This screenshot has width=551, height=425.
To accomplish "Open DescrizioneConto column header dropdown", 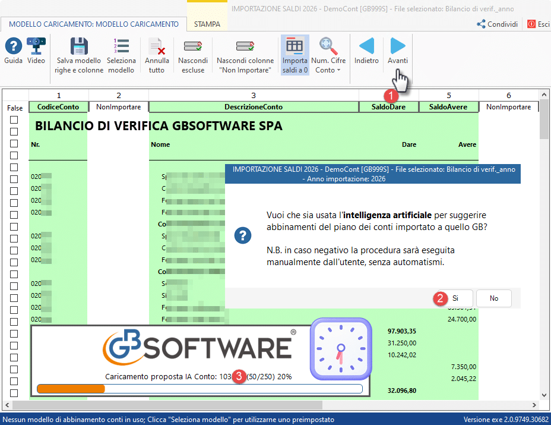I will tap(254, 107).
